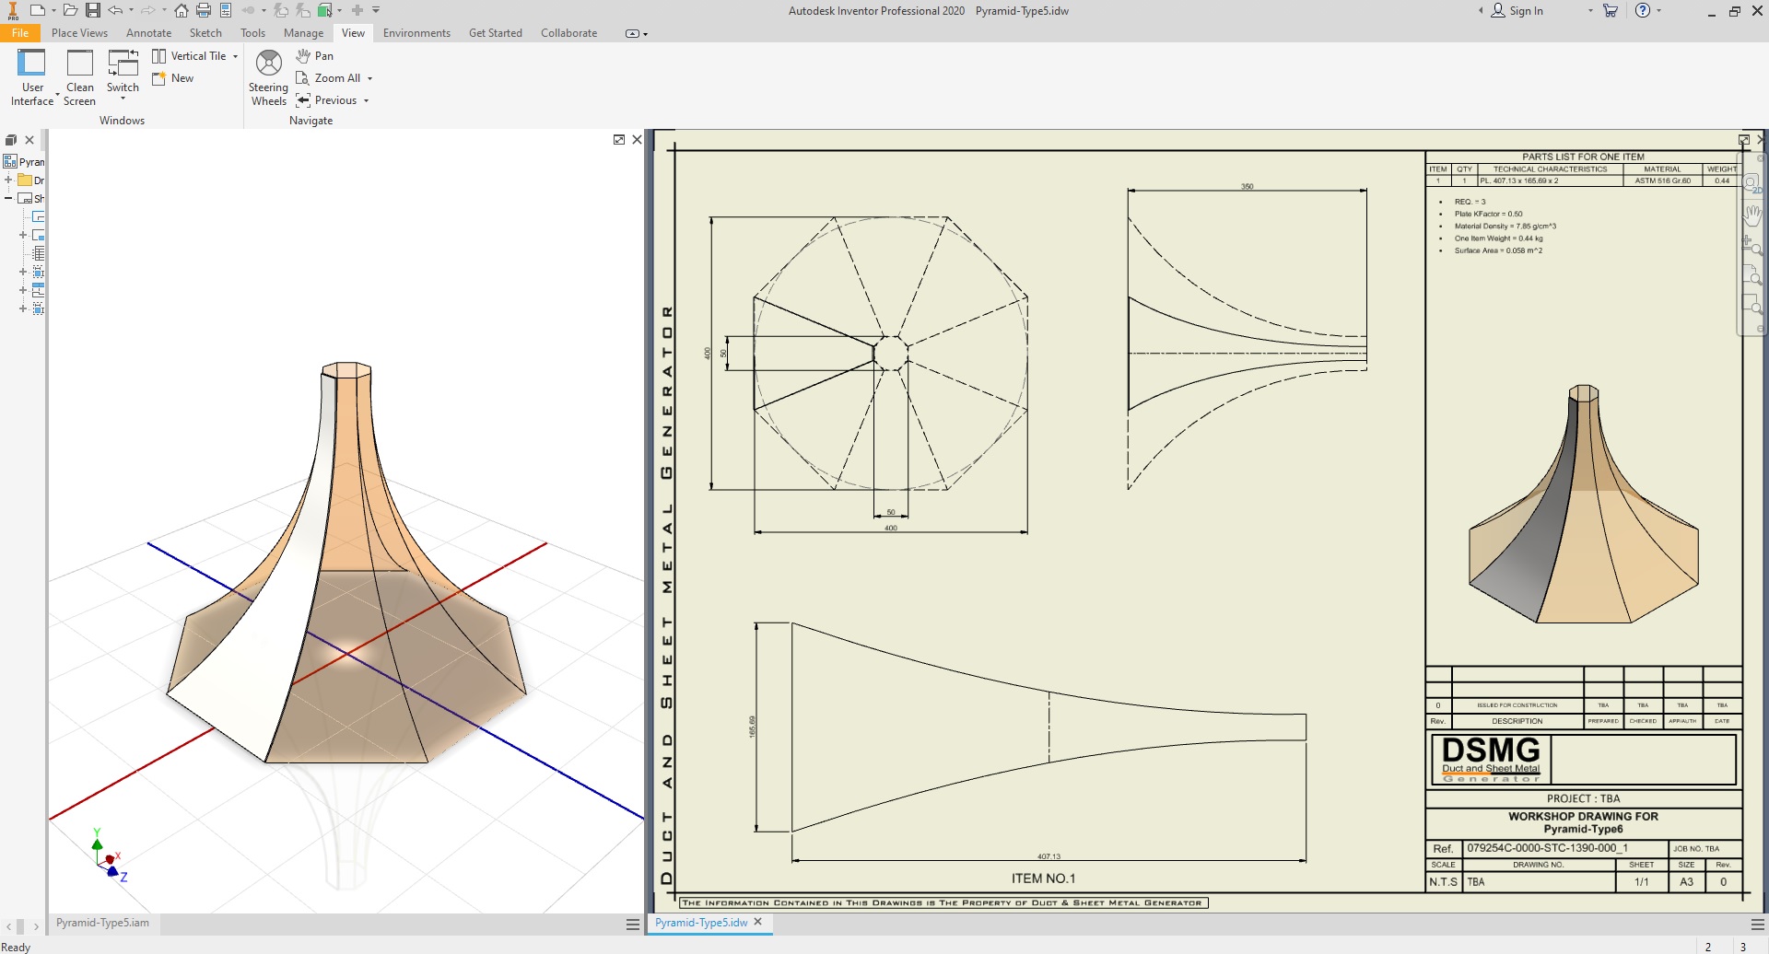Switch to the Annotate ribbon tab
This screenshot has width=1769, height=954.
pos(148,33)
